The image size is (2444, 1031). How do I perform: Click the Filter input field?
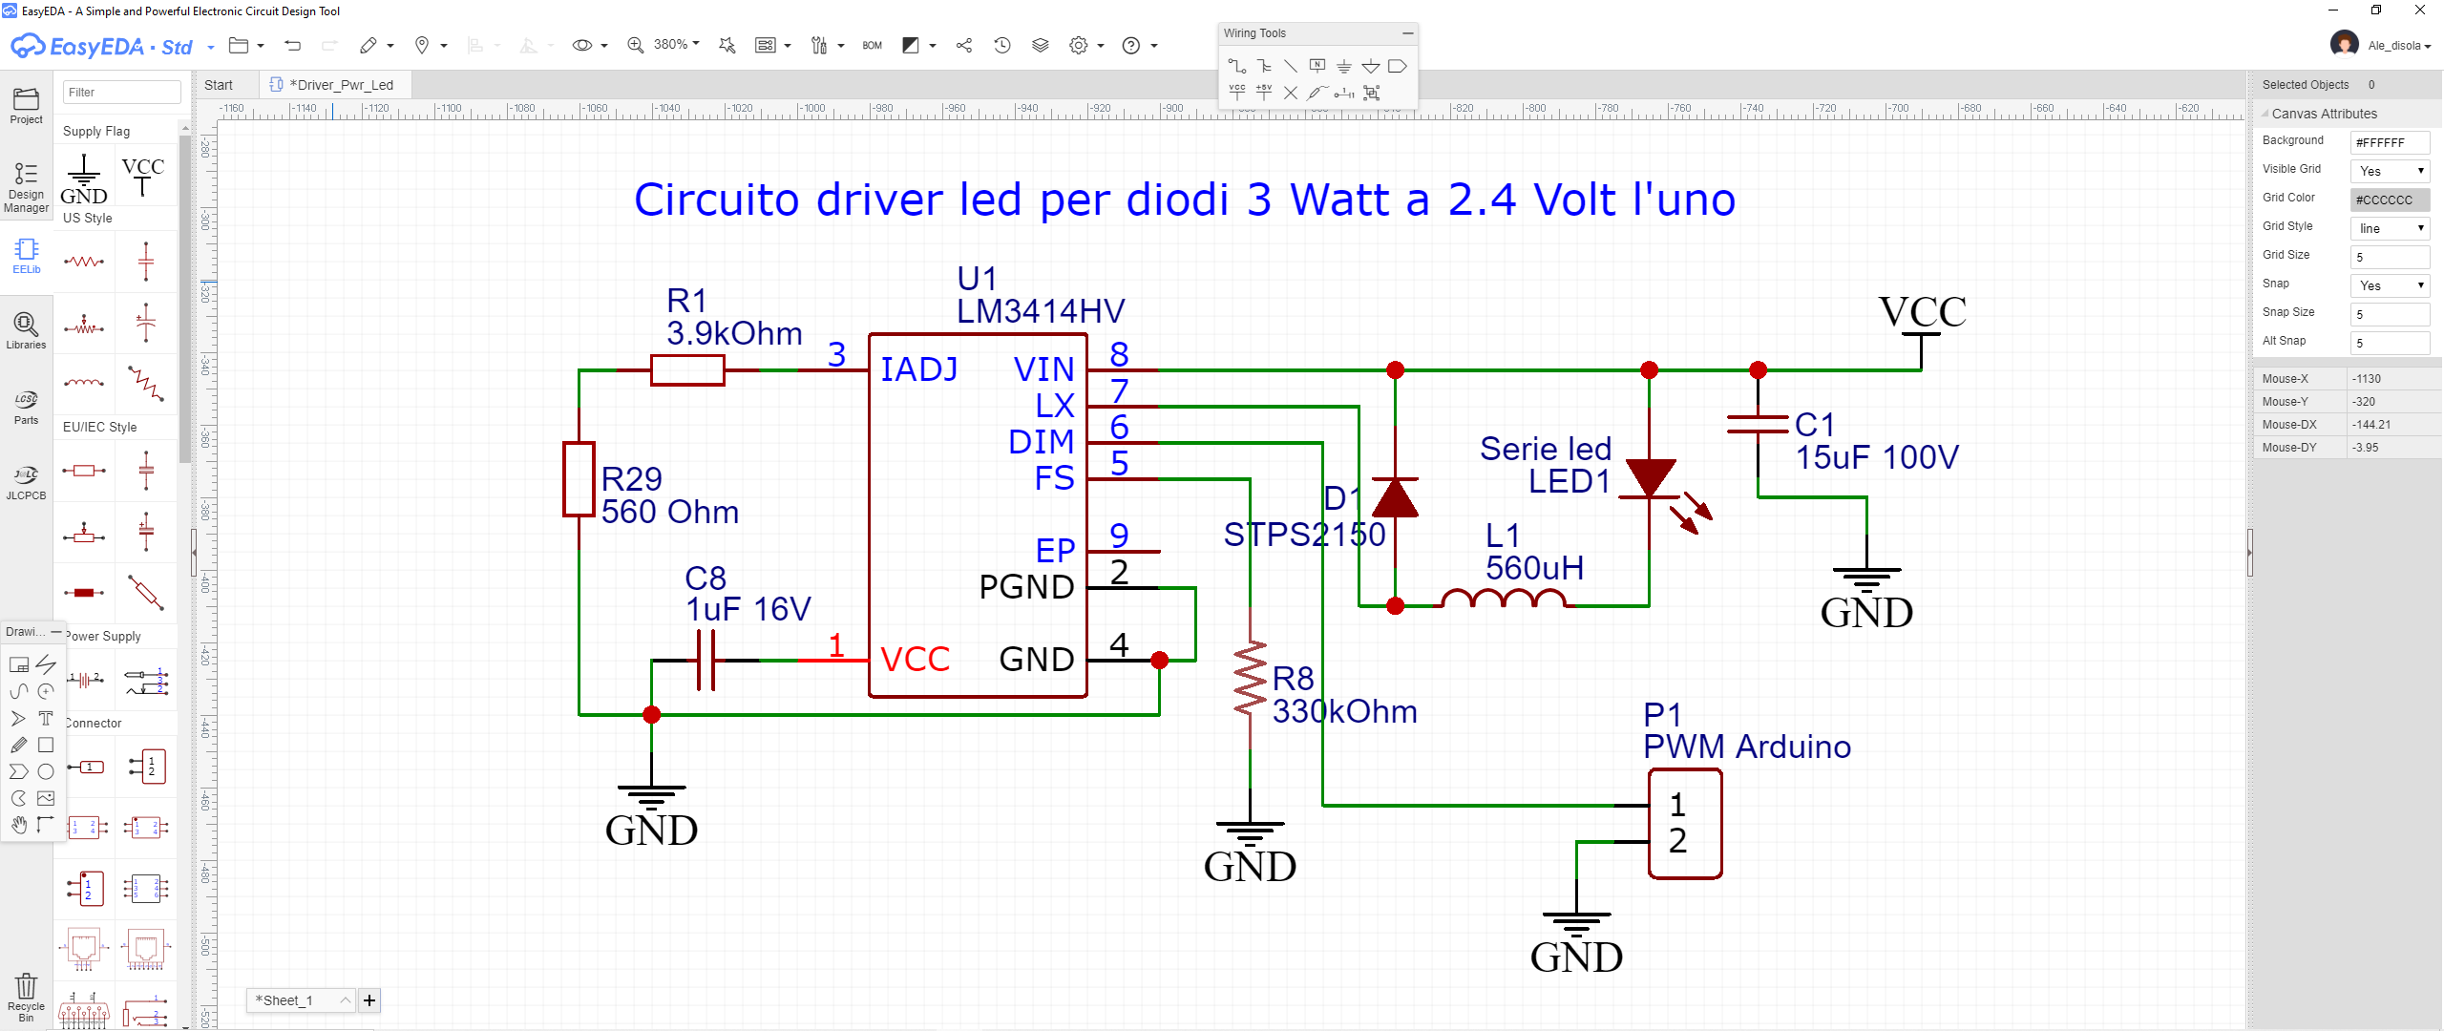121,93
